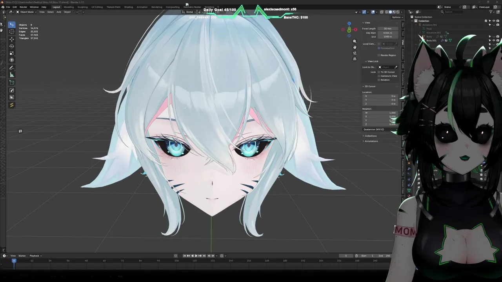Click the X axis on navigation gizmo

[x=355, y=29]
